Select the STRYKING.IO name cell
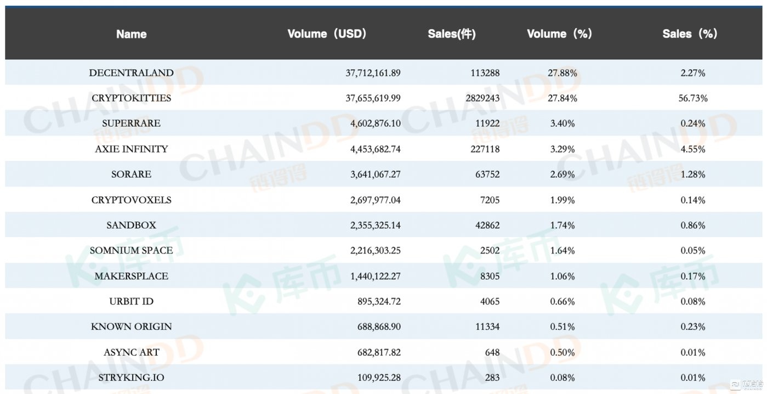The image size is (767, 394). 132,378
